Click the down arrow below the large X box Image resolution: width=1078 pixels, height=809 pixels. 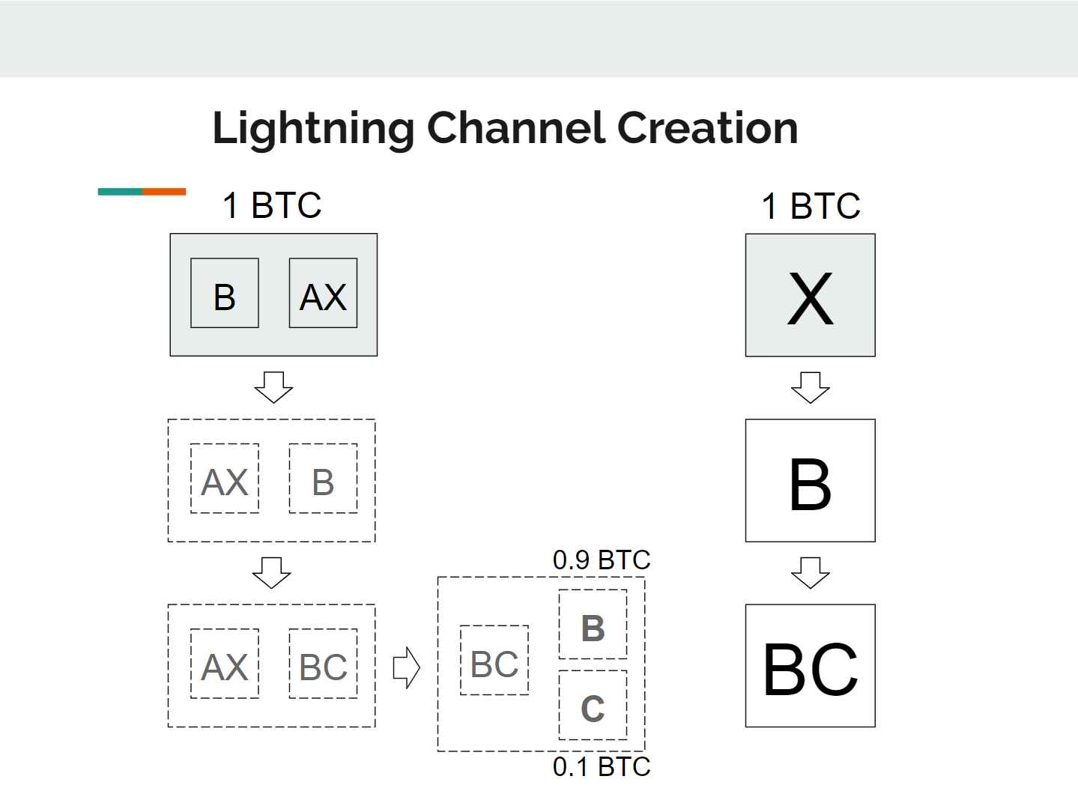click(810, 387)
